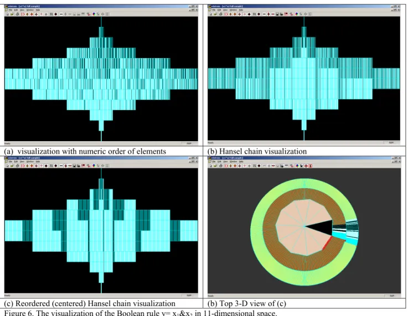Click the Ready status text in centered Hansel window (c)
The image size is (408, 316).
[x=7, y=296]
